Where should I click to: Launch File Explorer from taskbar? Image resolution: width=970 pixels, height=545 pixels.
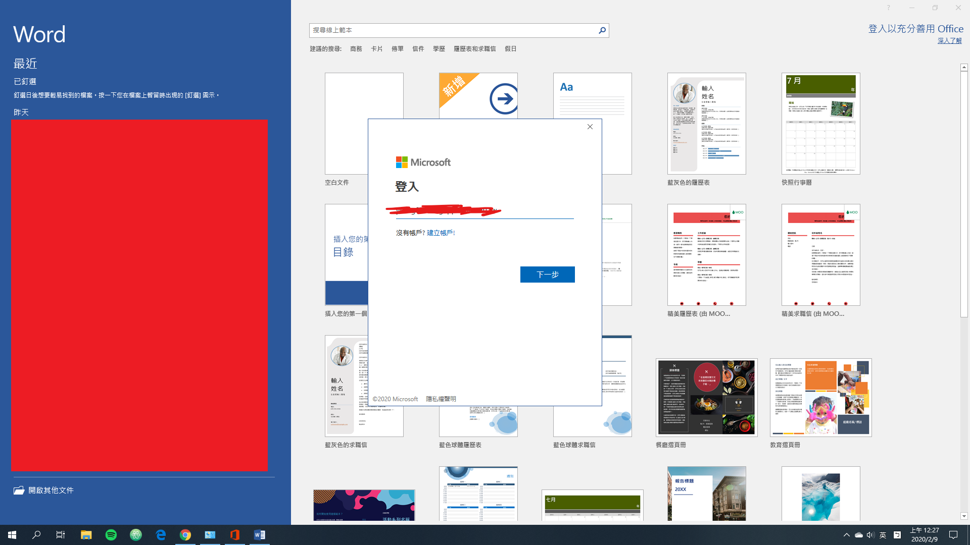[x=86, y=535]
